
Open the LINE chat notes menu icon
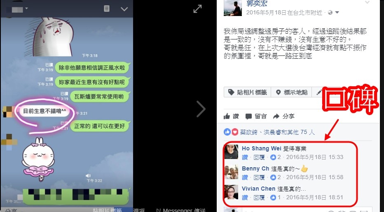pos(107,9)
